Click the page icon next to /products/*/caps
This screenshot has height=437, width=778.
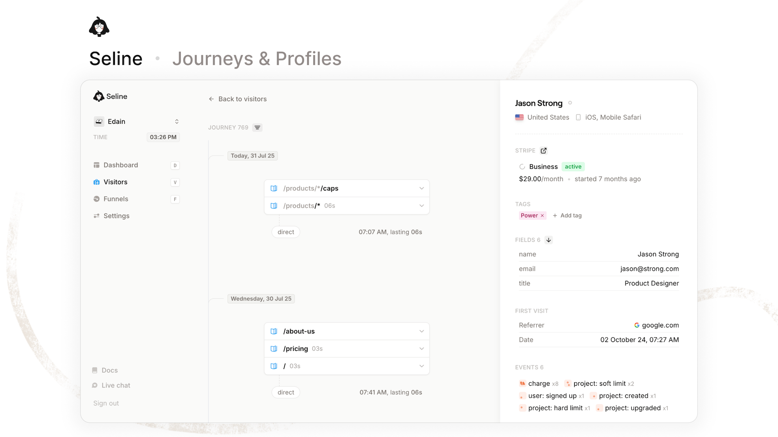[x=274, y=189]
